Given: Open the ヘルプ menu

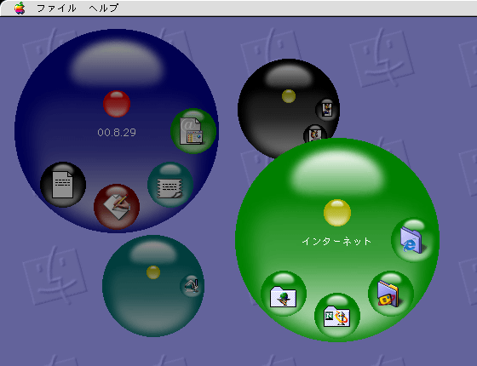Looking at the screenshot, I should (104, 9).
